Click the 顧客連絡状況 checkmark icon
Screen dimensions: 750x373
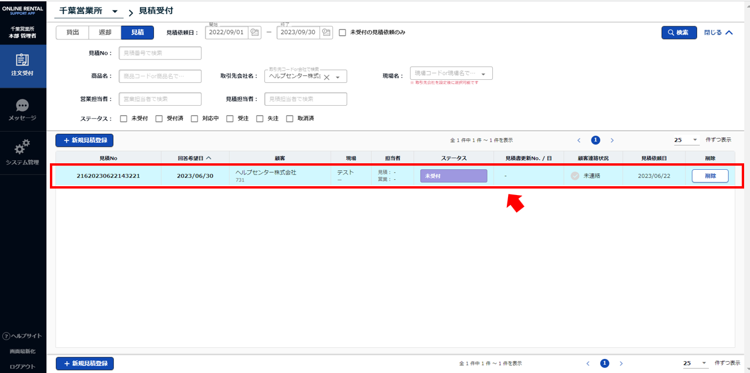(575, 176)
